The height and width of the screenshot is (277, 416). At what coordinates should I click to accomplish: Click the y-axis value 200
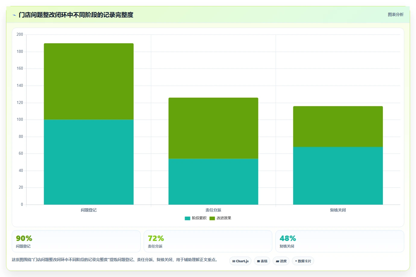(x=20, y=35)
